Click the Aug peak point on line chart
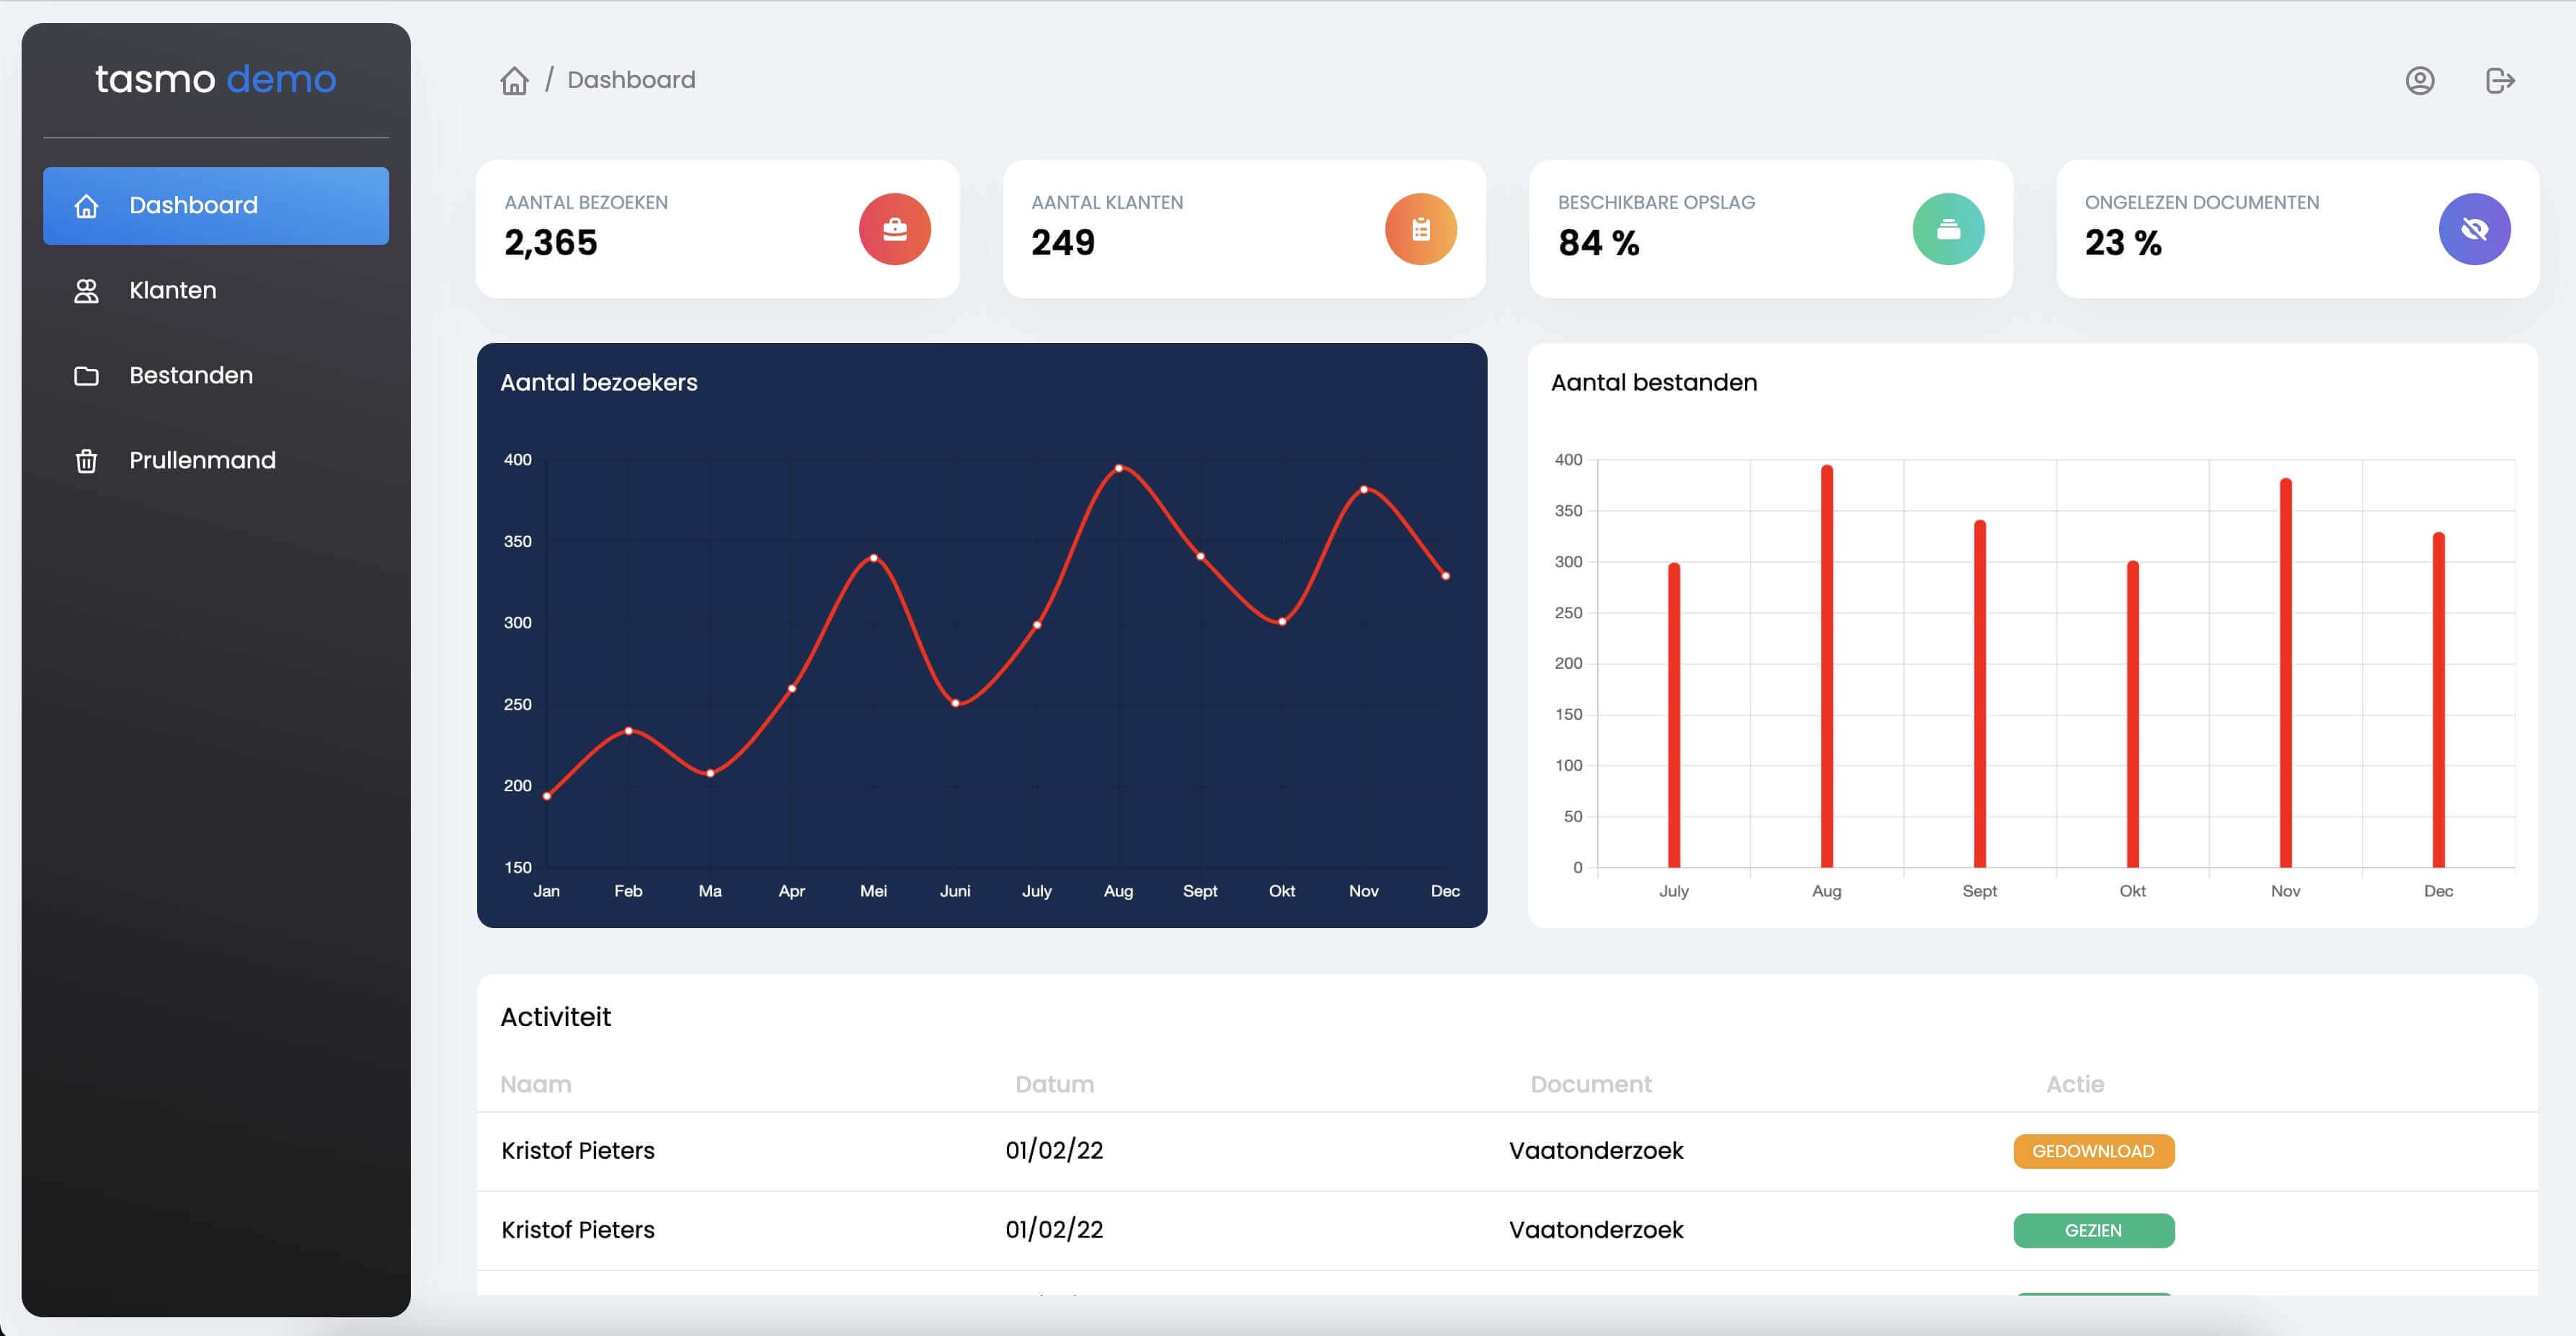Viewport: 2576px width, 1336px height. 1119,468
